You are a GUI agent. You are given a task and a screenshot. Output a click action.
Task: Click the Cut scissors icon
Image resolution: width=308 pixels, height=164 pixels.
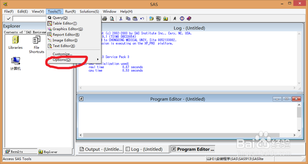(x=121, y=19)
